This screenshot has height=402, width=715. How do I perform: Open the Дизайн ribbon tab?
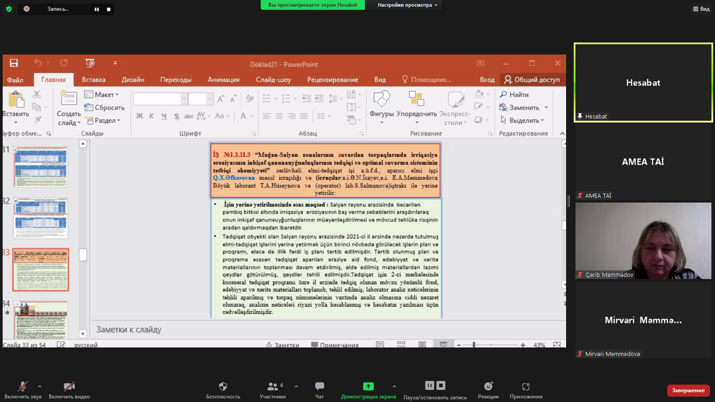coord(133,80)
